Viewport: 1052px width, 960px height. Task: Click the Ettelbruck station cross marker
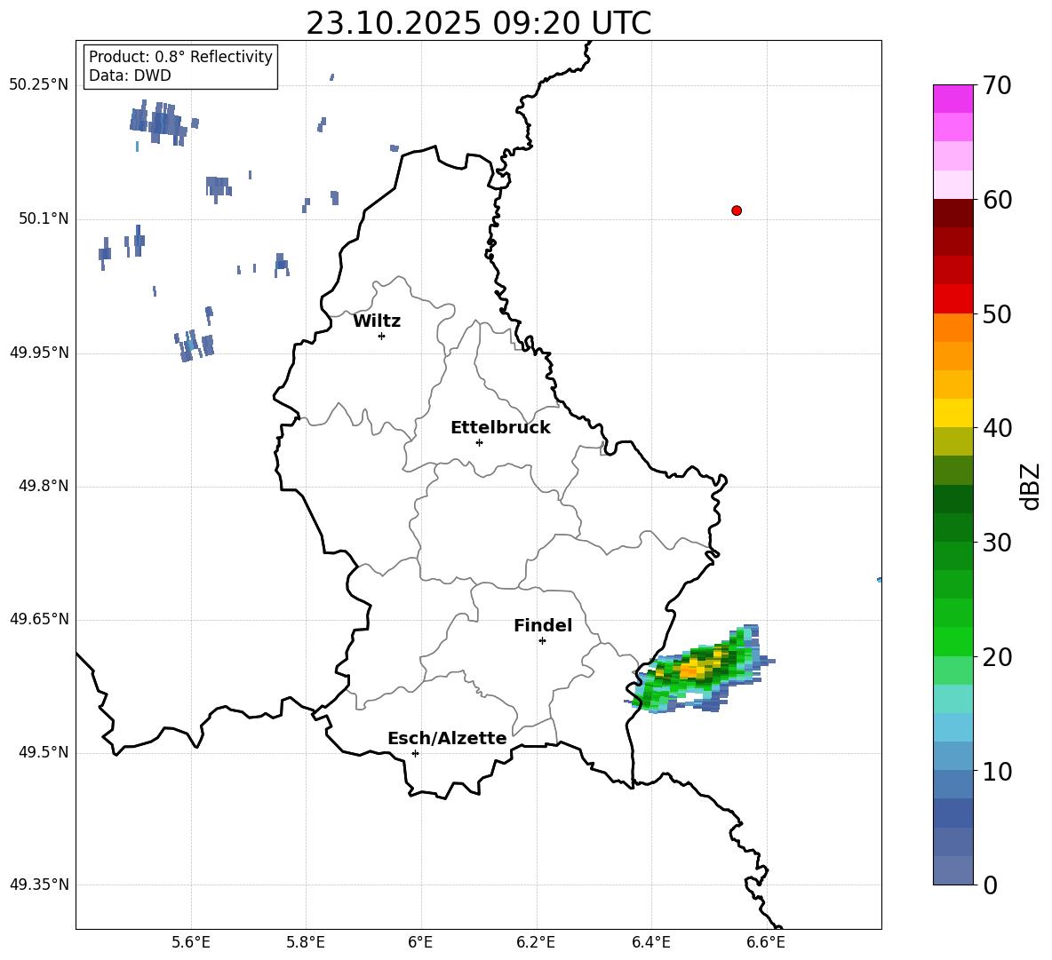(479, 442)
